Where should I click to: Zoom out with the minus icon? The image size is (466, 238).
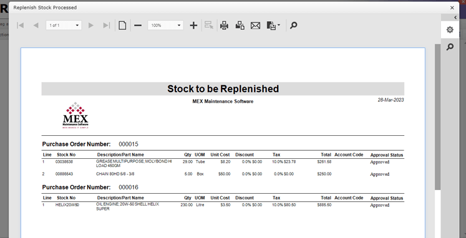138,26
